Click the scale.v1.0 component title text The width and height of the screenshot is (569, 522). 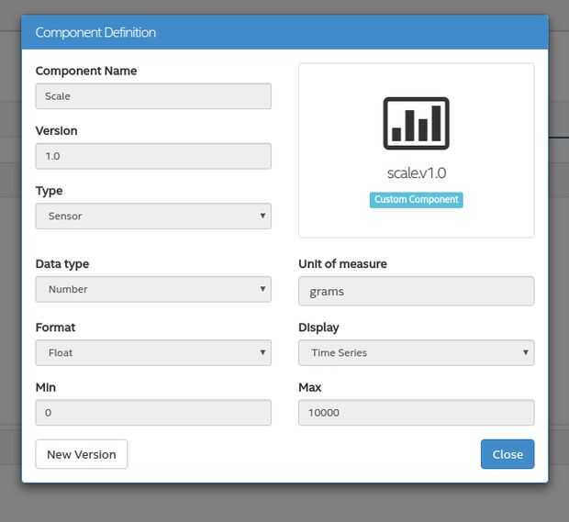click(x=416, y=172)
